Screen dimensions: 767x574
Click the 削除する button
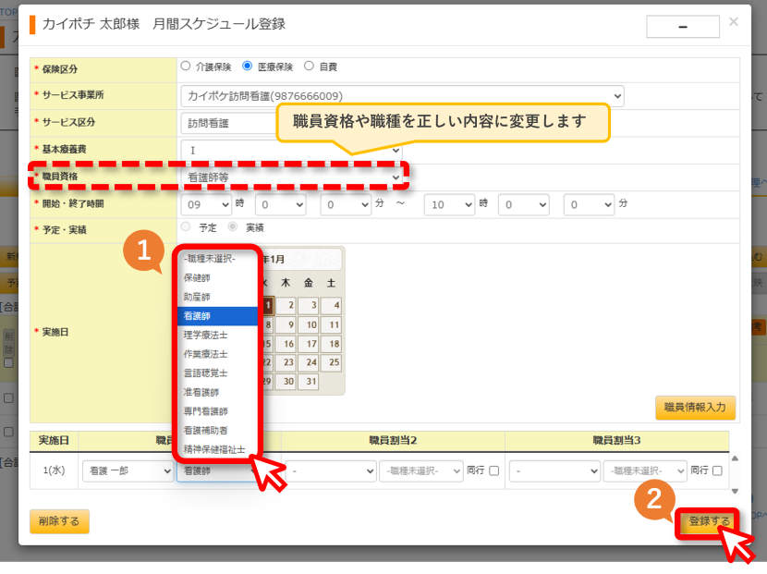tap(59, 521)
